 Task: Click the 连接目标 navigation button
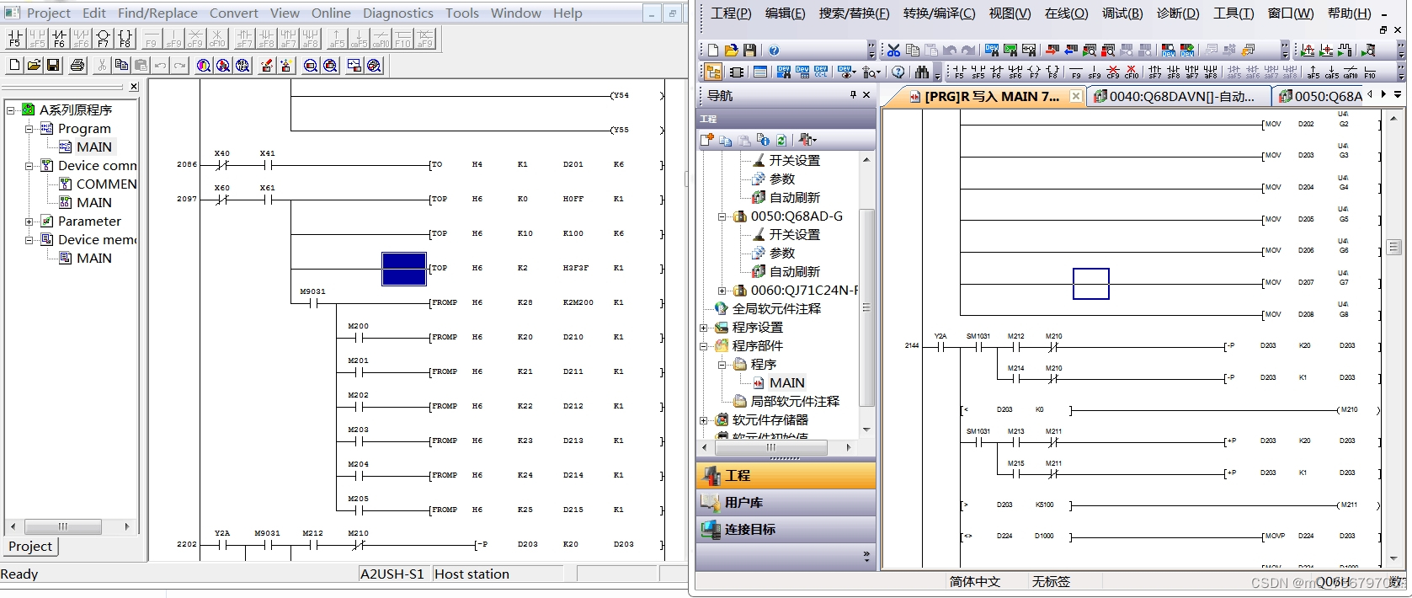click(x=786, y=529)
